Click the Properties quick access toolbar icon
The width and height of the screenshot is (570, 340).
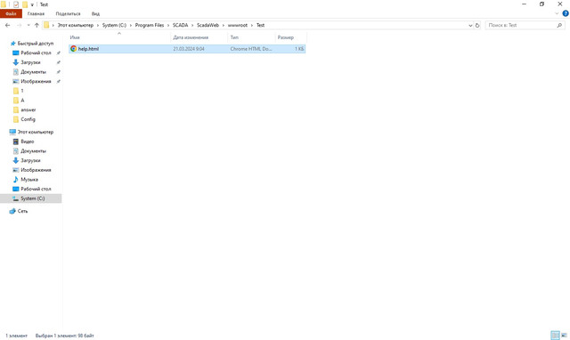16,4
